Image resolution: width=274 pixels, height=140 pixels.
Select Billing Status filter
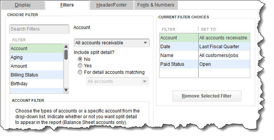pyautogui.click(x=36, y=75)
